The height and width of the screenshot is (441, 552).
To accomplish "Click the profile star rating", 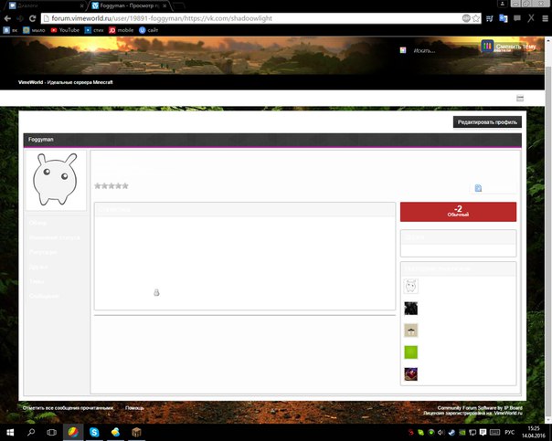I will (111, 186).
